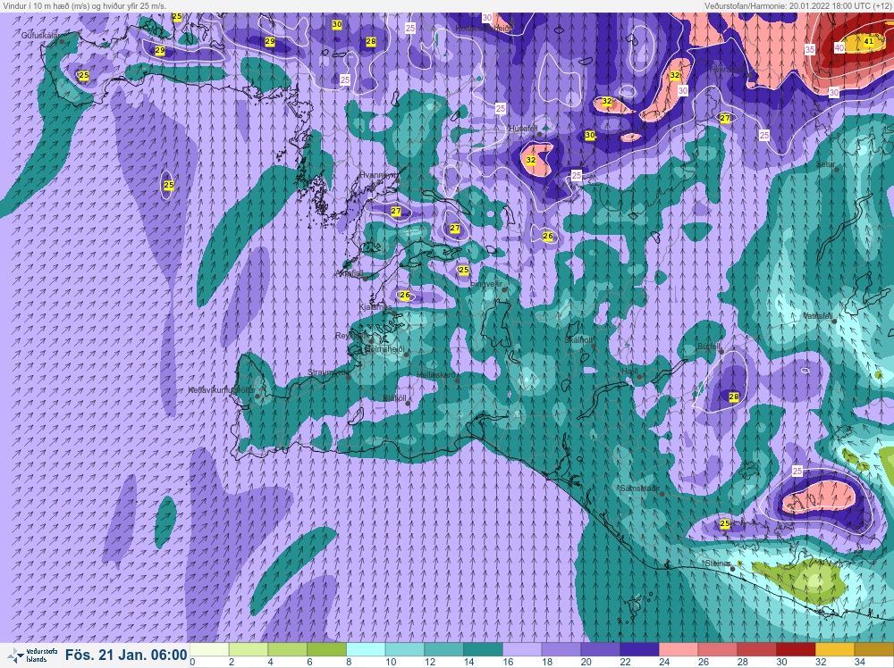
Task: Select the 14–16 m/s dark teal legend swatch
Action: click(x=483, y=650)
